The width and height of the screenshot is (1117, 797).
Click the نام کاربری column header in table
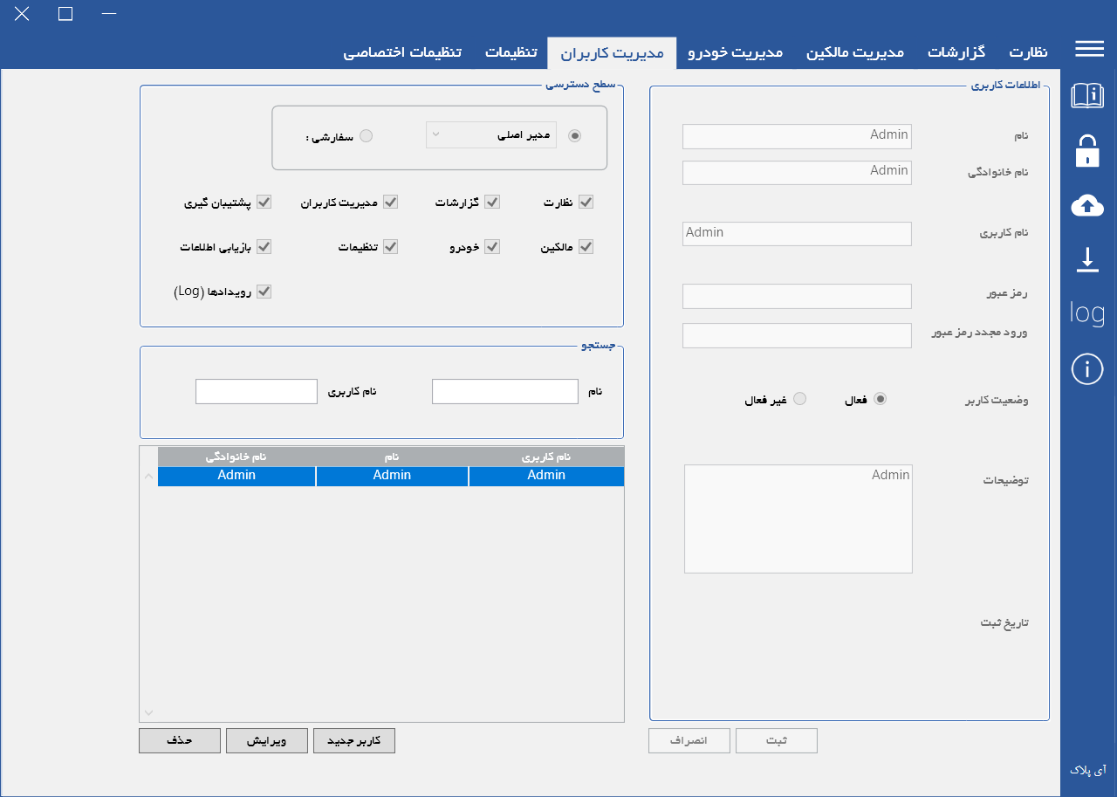click(546, 457)
